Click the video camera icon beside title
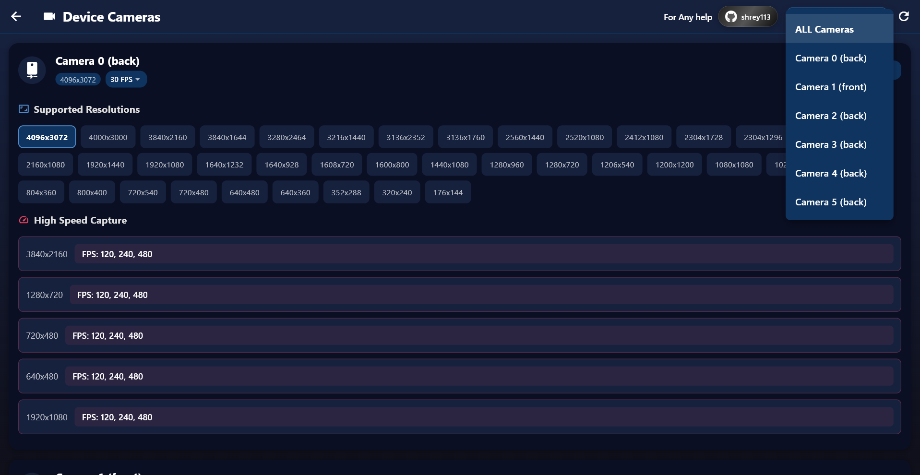Viewport: 920px width, 475px height. (x=49, y=17)
